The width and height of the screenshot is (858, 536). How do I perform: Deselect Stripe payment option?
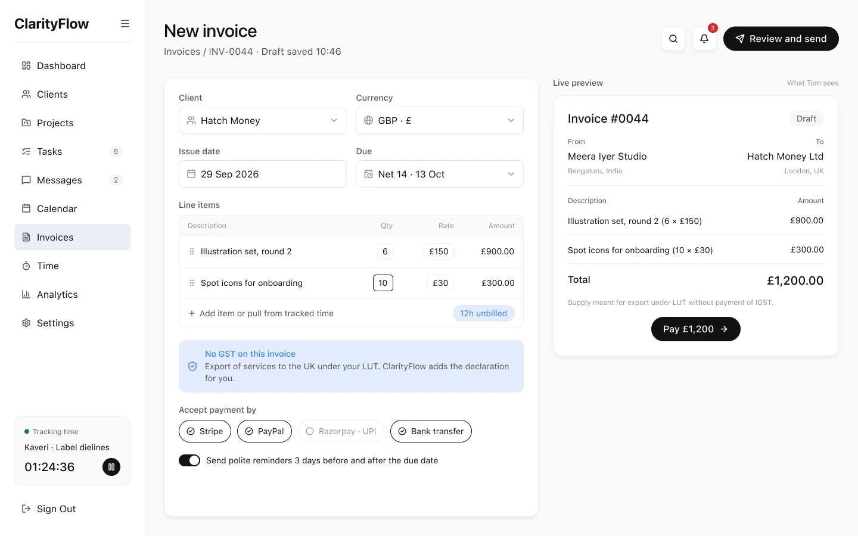205,431
